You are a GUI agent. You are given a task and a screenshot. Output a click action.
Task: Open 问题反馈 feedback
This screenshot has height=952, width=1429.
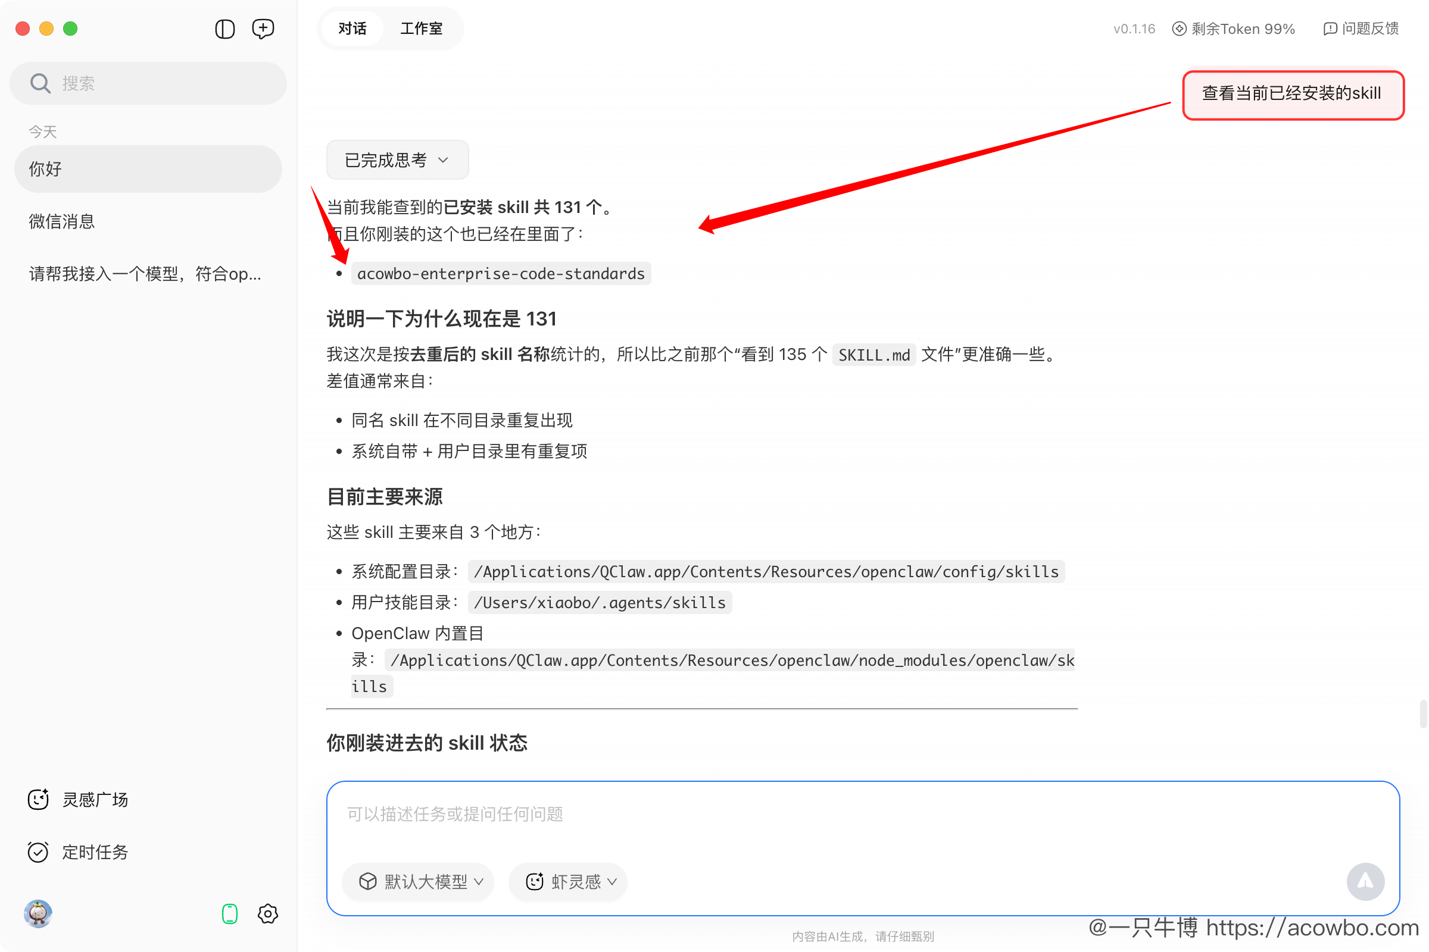[x=1361, y=29]
